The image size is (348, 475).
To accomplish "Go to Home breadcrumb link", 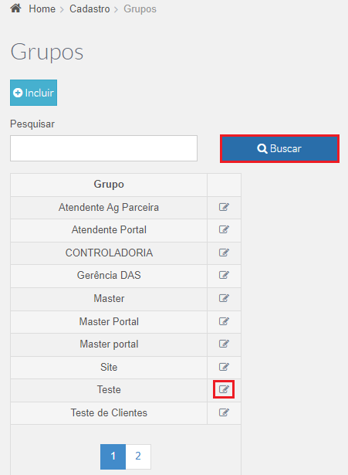I will pyautogui.click(x=42, y=8).
